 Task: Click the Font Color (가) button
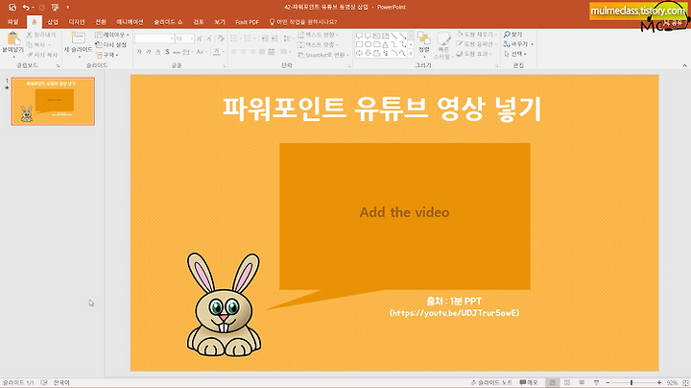(216, 52)
